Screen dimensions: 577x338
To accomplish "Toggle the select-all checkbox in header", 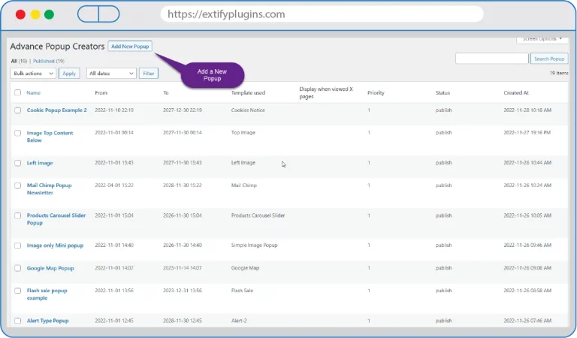I will pos(17,93).
